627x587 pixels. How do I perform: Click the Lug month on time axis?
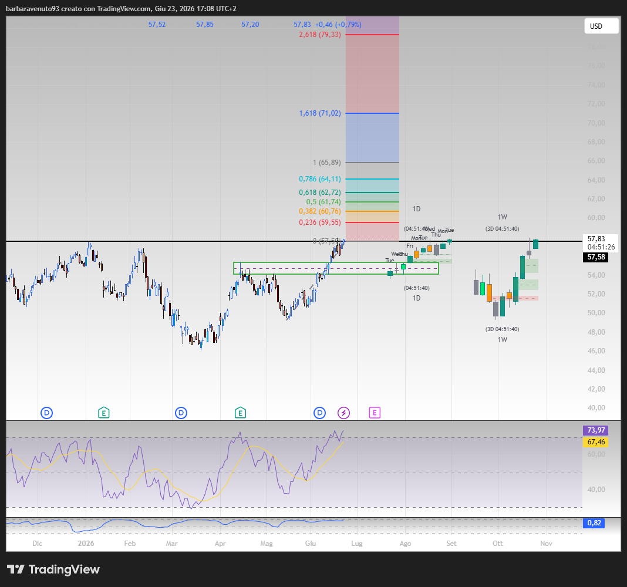pyautogui.click(x=357, y=544)
